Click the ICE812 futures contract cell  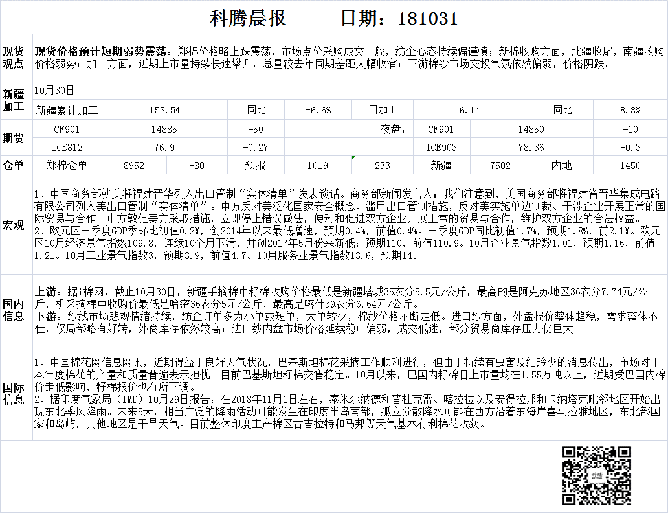(67, 147)
